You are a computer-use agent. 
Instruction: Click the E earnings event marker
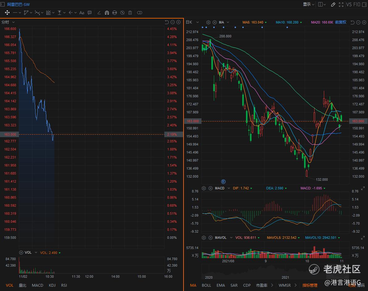click(x=223, y=181)
